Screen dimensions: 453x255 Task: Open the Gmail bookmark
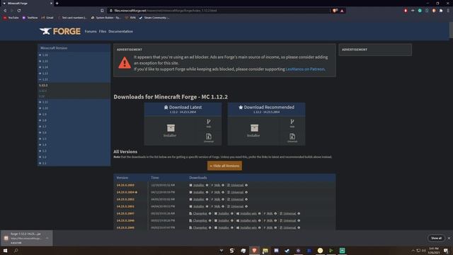tap(47, 18)
